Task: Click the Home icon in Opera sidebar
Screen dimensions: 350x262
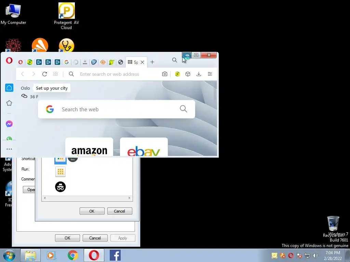Action: coord(9,88)
